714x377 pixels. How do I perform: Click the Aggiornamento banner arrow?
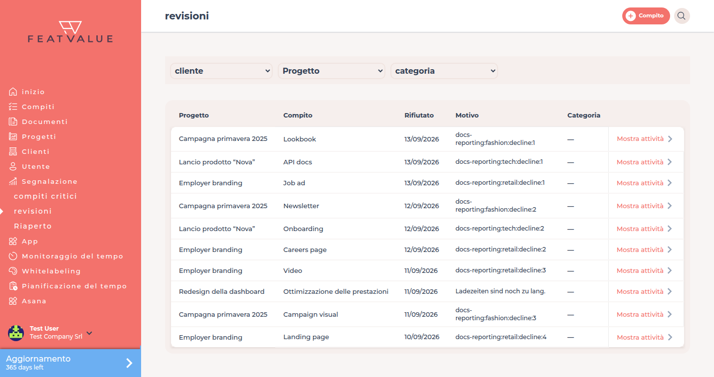pyautogui.click(x=129, y=363)
